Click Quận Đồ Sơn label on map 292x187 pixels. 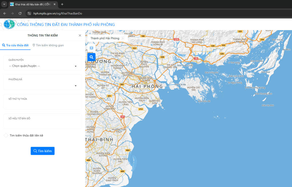[x=154, y=102]
